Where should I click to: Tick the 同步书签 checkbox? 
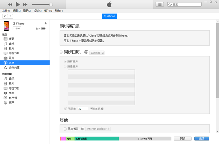click(x=65, y=129)
